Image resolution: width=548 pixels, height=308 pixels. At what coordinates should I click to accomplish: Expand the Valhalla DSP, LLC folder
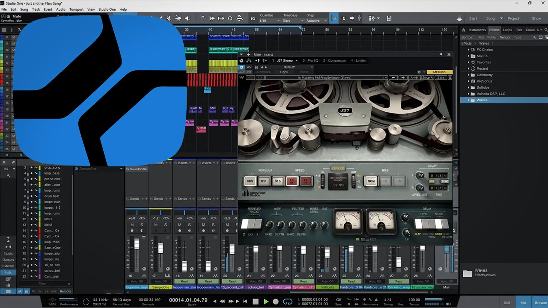pyautogui.click(x=468, y=94)
